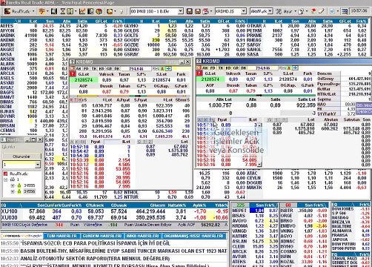Click the red RealTrade node icon in portfolio
372x267 pixels.
(5, 174)
